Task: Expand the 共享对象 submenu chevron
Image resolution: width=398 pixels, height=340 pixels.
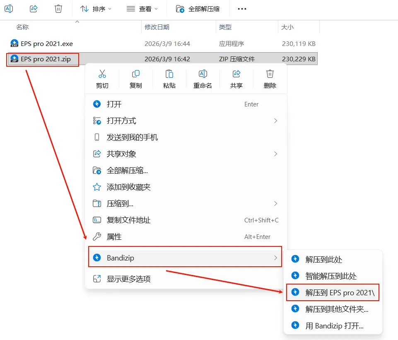Action: click(276, 154)
